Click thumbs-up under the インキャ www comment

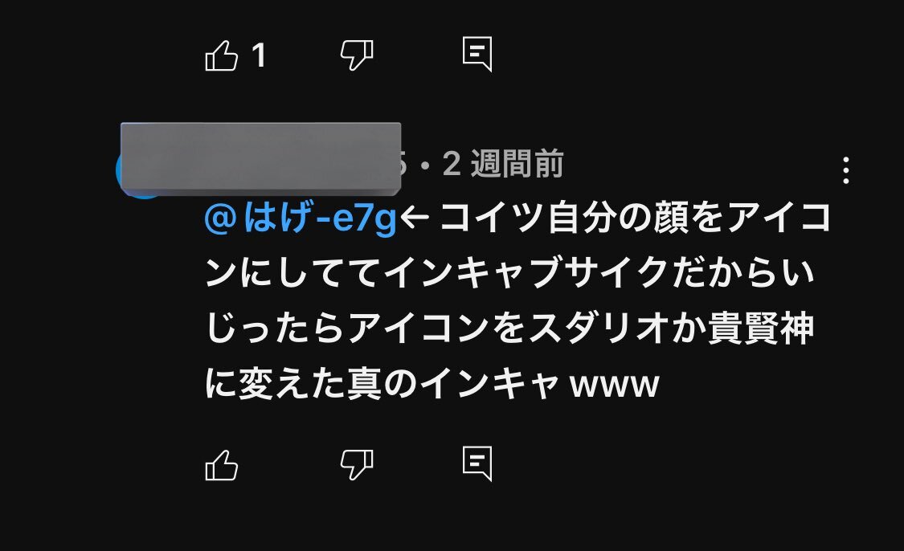pos(222,465)
